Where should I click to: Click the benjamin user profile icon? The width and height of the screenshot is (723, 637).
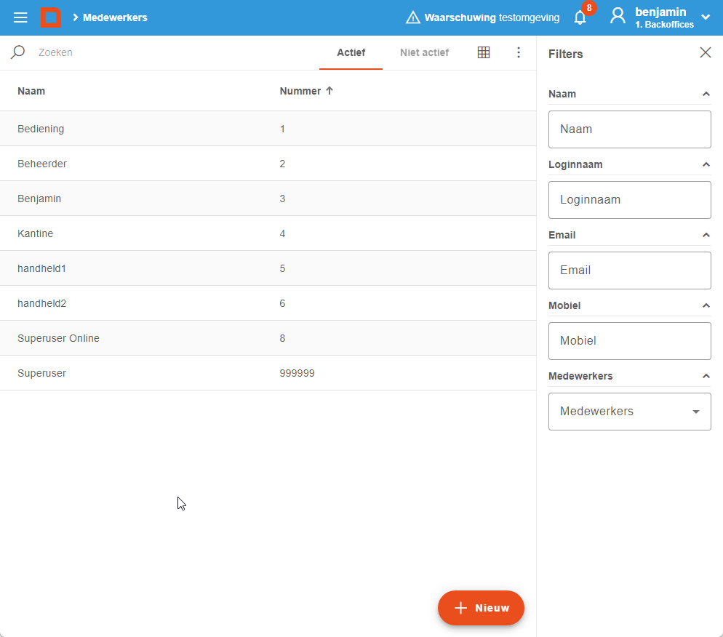click(618, 16)
